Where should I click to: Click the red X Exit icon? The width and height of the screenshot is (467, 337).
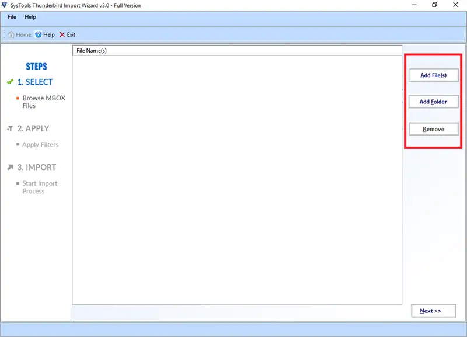click(x=62, y=34)
